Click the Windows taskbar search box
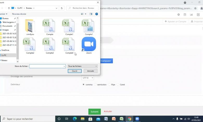 (x=28, y=119)
